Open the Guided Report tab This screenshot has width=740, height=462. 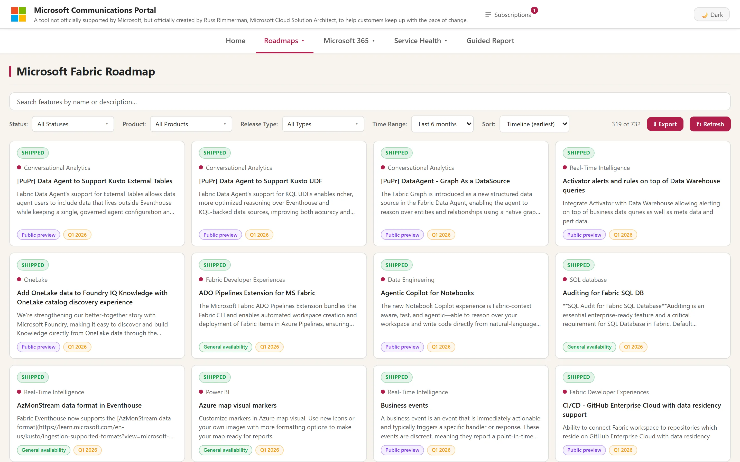(x=490, y=41)
